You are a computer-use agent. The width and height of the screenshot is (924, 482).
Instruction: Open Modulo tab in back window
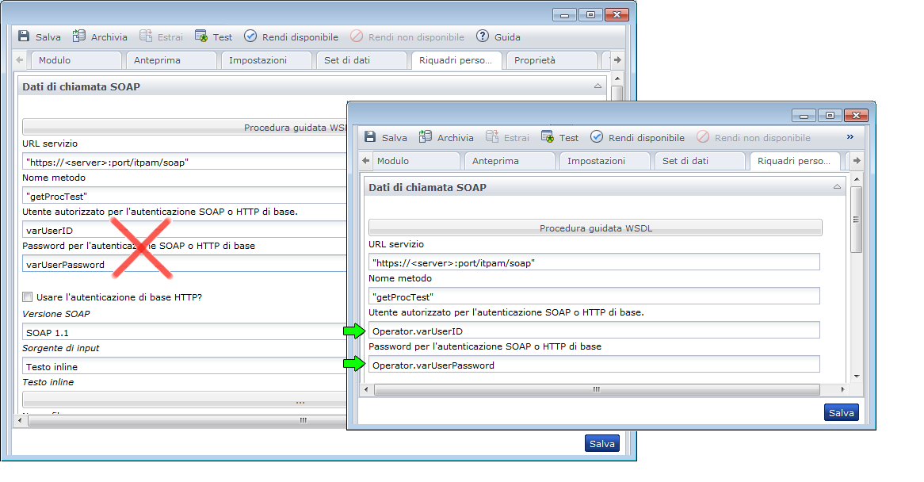77,60
